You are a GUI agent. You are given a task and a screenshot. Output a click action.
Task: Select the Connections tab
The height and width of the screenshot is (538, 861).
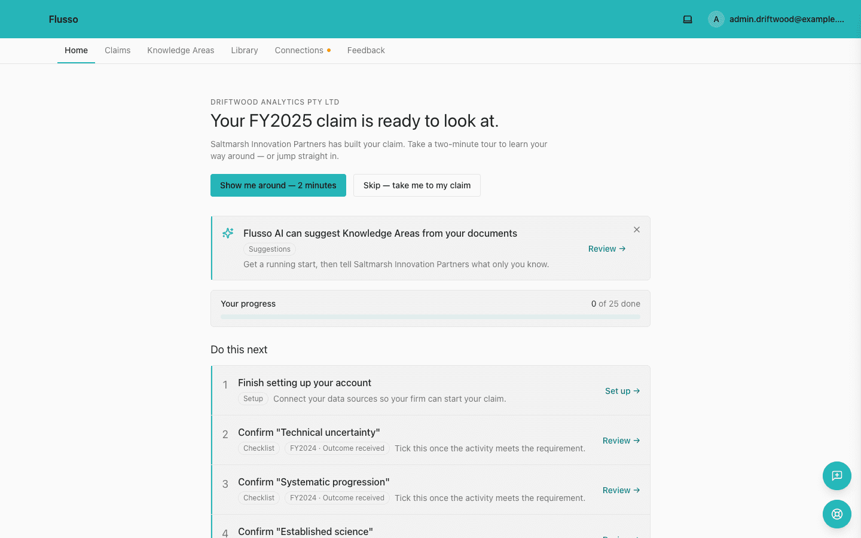(x=303, y=50)
